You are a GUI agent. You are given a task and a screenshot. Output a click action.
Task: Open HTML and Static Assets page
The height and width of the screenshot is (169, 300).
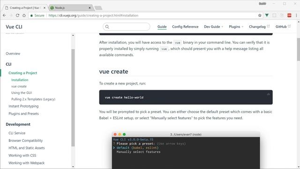click(27, 148)
